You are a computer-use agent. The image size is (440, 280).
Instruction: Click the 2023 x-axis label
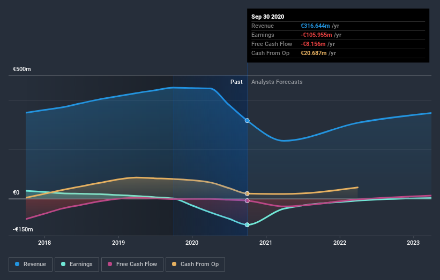point(413,243)
